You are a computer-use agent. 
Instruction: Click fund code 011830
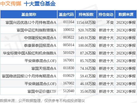pos(69,68)
